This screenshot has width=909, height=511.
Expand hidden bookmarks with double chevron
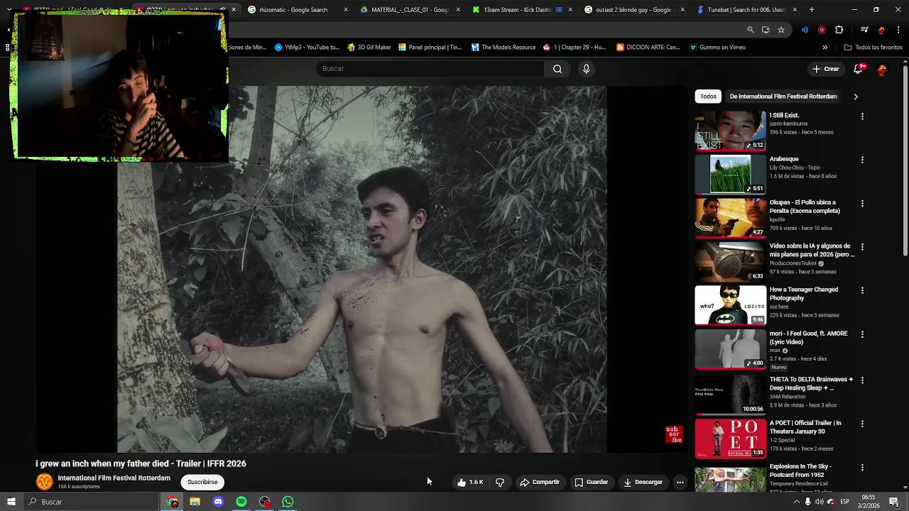click(x=824, y=48)
